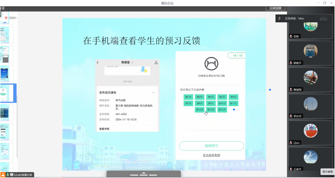Click the 第14页 page tile
This screenshot has height=178, width=335.
[x=211, y=110]
